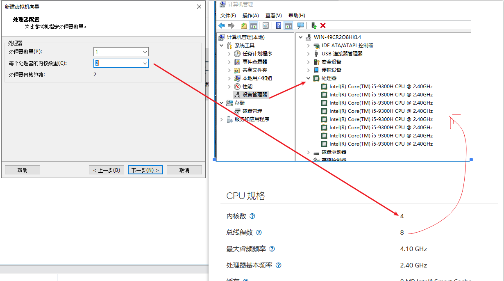Collapse the WIN-49CR2O8HKL4 computer node
Screen dimensions: 504x281
301,37
